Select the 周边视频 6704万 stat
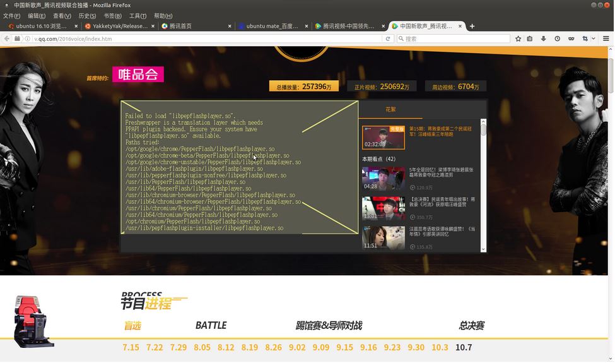The width and height of the screenshot is (615, 363). (x=455, y=86)
